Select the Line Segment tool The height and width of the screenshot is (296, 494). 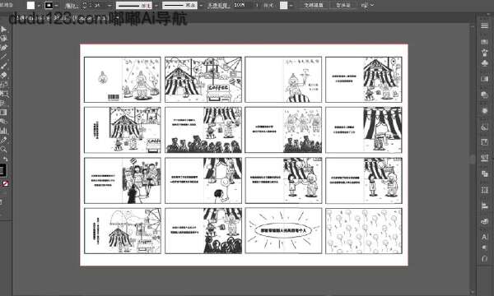[3, 57]
